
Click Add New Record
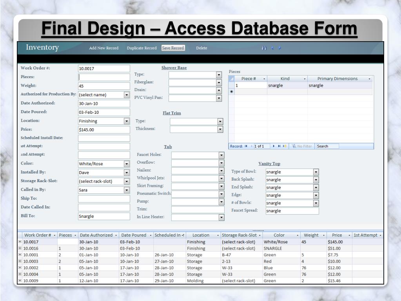point(104,48)
